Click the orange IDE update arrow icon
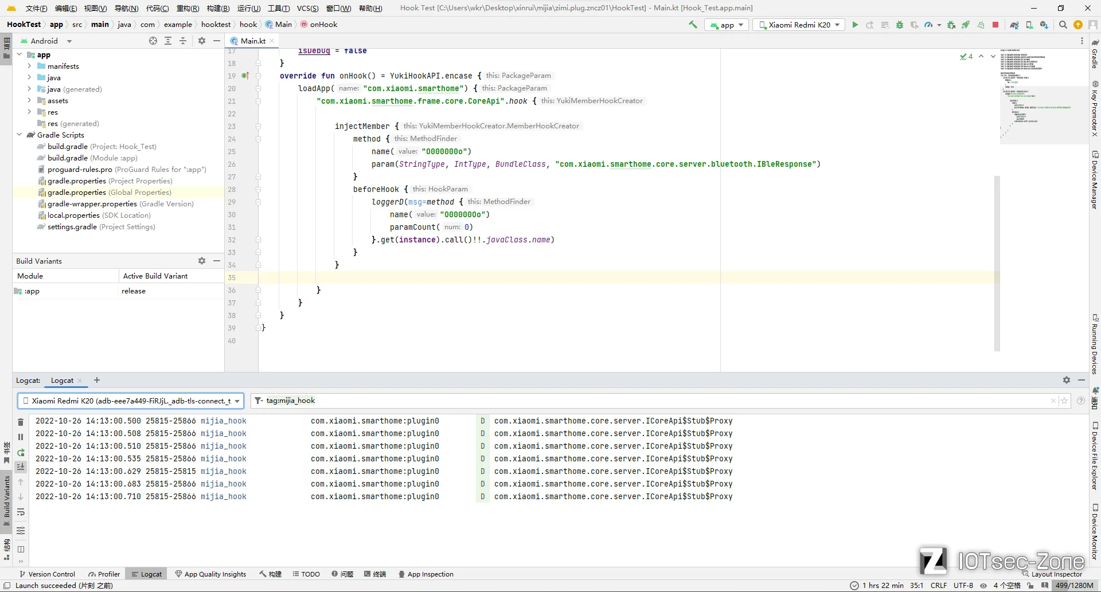1101x592 pixels. (x=1077, y=25)
